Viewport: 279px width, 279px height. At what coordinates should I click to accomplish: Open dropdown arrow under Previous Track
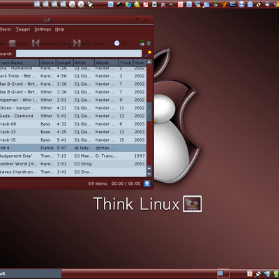(x=70, y=47)
